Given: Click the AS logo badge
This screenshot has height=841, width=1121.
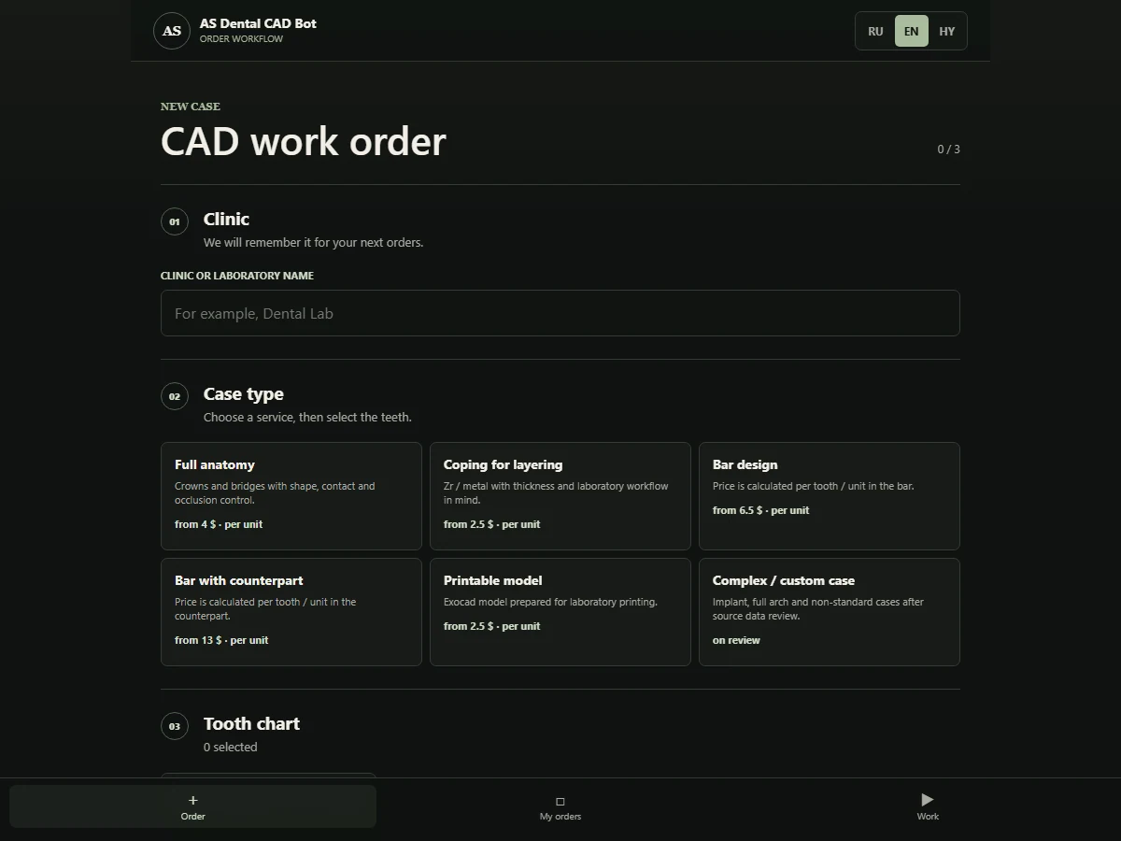Looking at the screenshot, I should pyautogui.click(x=172, y=31).
